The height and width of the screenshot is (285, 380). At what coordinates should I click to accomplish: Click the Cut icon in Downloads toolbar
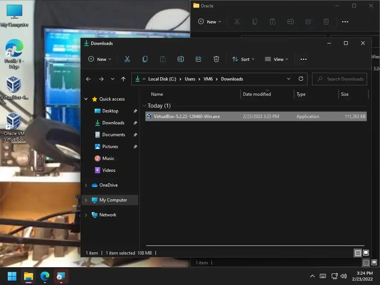click(127, 59)
